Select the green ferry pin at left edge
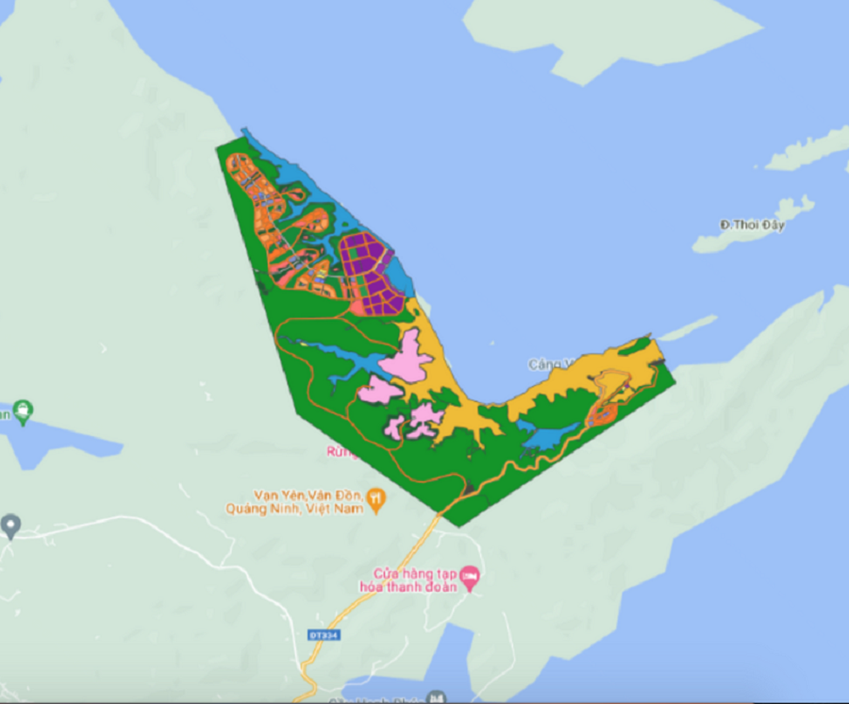 click(x=23, y=411)
